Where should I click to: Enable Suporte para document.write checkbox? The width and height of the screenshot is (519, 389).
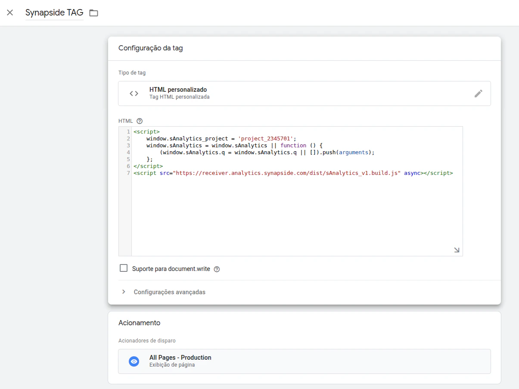click(124, 268)
